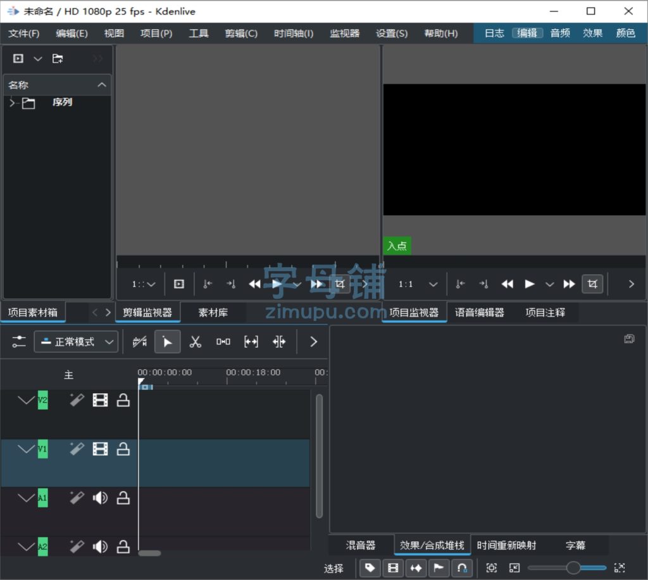Screen dimensions: 648x580
Task: Open the zoom dropdown in the clip monitor
Action: pyautogui.click(x=143, y=284)
